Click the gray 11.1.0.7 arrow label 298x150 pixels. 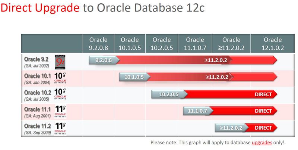click(198, 111)
